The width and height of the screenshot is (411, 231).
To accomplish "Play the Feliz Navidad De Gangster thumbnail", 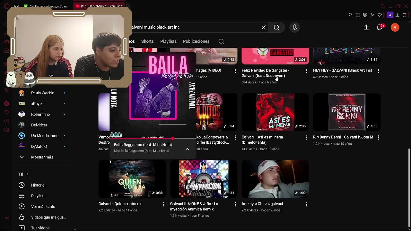I will (275, 56).
